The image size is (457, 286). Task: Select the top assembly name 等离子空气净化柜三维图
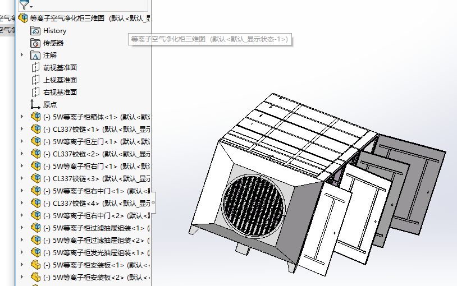pos(67,18)
